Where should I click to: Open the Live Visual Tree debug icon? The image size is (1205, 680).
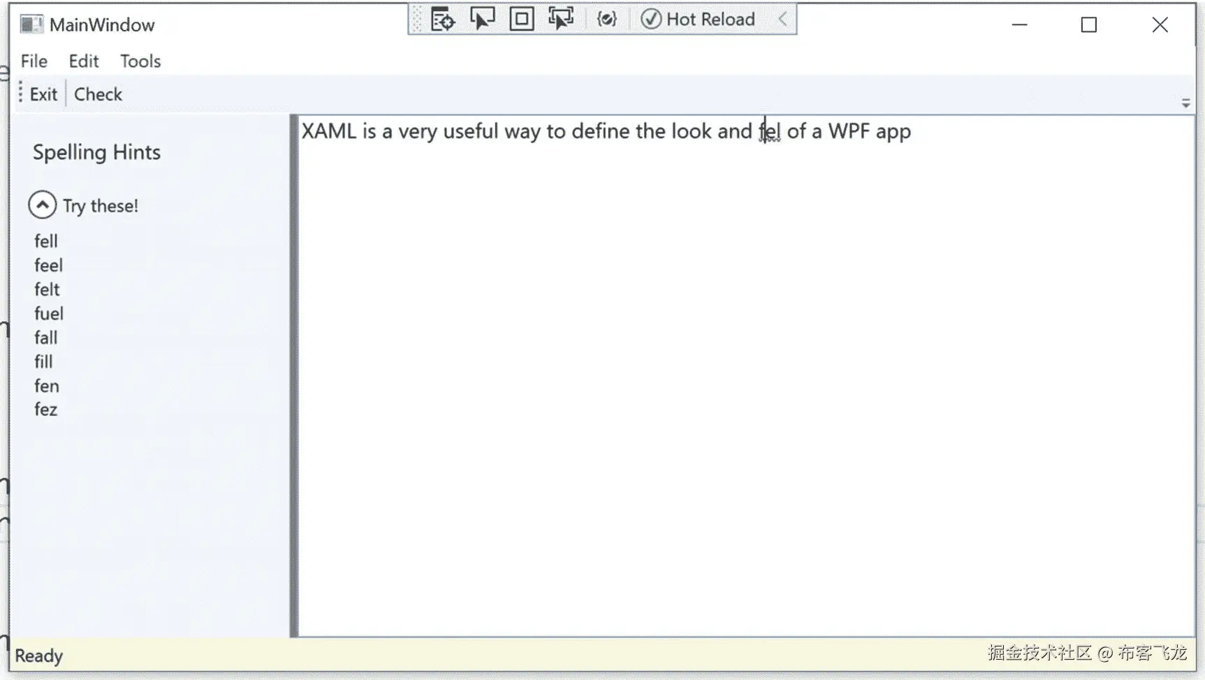click(x=443, y=19)
